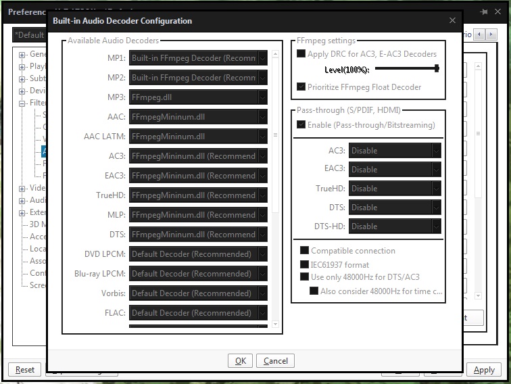Screen dimensions: 511x384
Task: Select the Screen tree item in Preferences
Action: [38, 285]
